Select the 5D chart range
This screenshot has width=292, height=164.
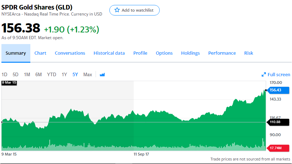tap(16, 75)
